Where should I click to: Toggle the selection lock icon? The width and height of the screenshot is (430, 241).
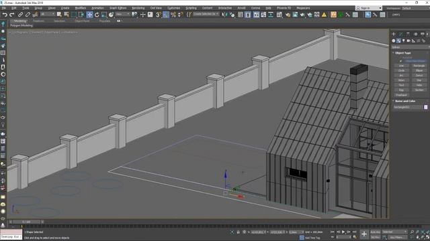[x=238, y=232]
